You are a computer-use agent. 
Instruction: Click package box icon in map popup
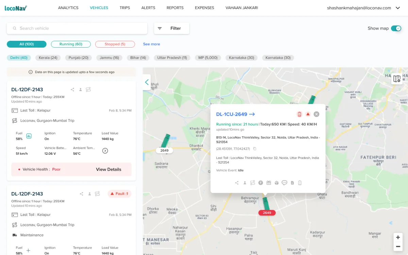[x=277, y=183]
